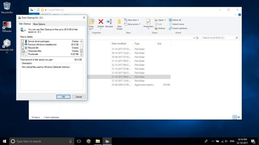This screenshot has width=259, height=145.
Task: Click Select all in the ribbon
Action: (175, 20)
